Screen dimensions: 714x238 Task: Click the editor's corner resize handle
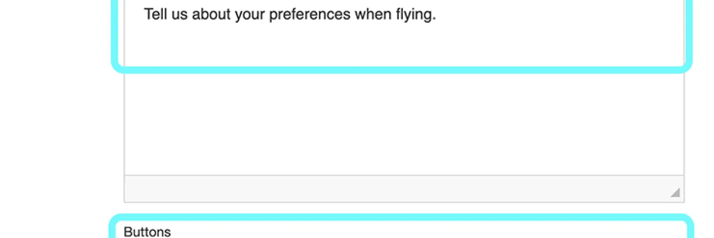point(675,193)
